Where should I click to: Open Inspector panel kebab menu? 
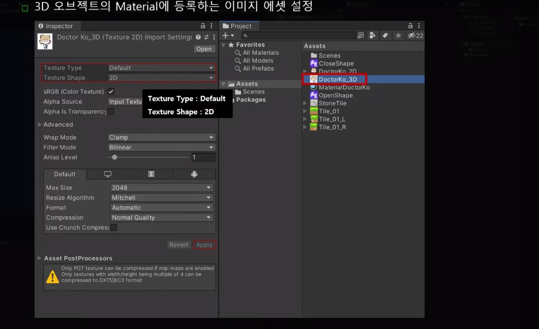tap(211, 26)
